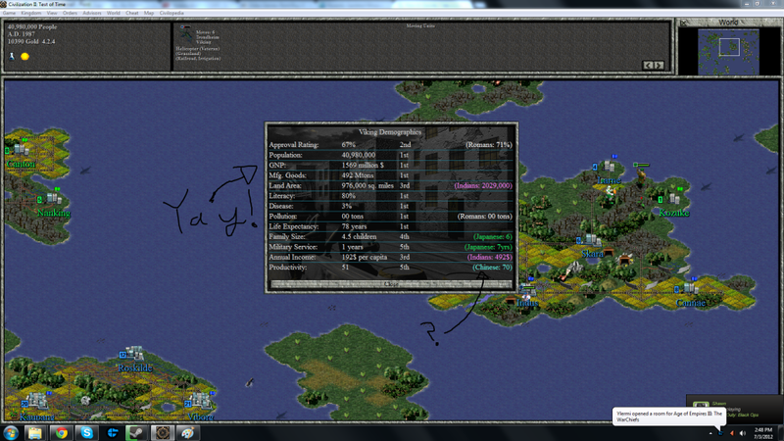Click the 'Approval Rating:' demographics row
This screenshot has height=441, width=784.
[x=391, y=144]
